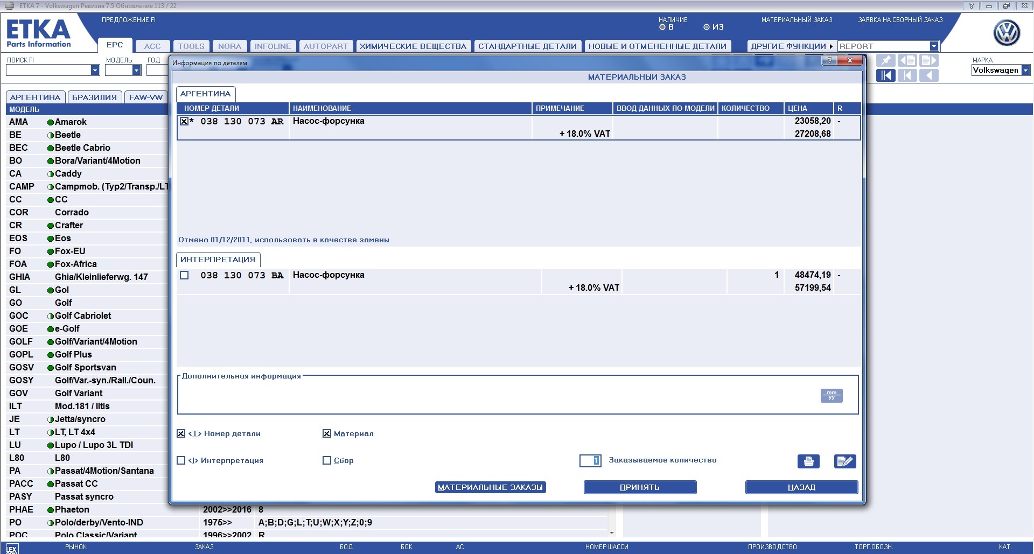Tick the checkbox for part 038 130 073 BA

pos(184,275)
